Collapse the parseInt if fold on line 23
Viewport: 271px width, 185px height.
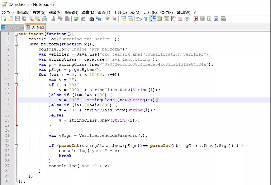(x=16, y=146)
